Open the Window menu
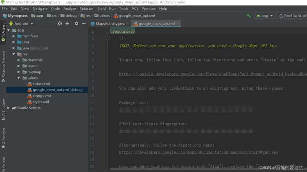Screen dimensions: 307x172 pyautogui.click(x=149, y=9)
